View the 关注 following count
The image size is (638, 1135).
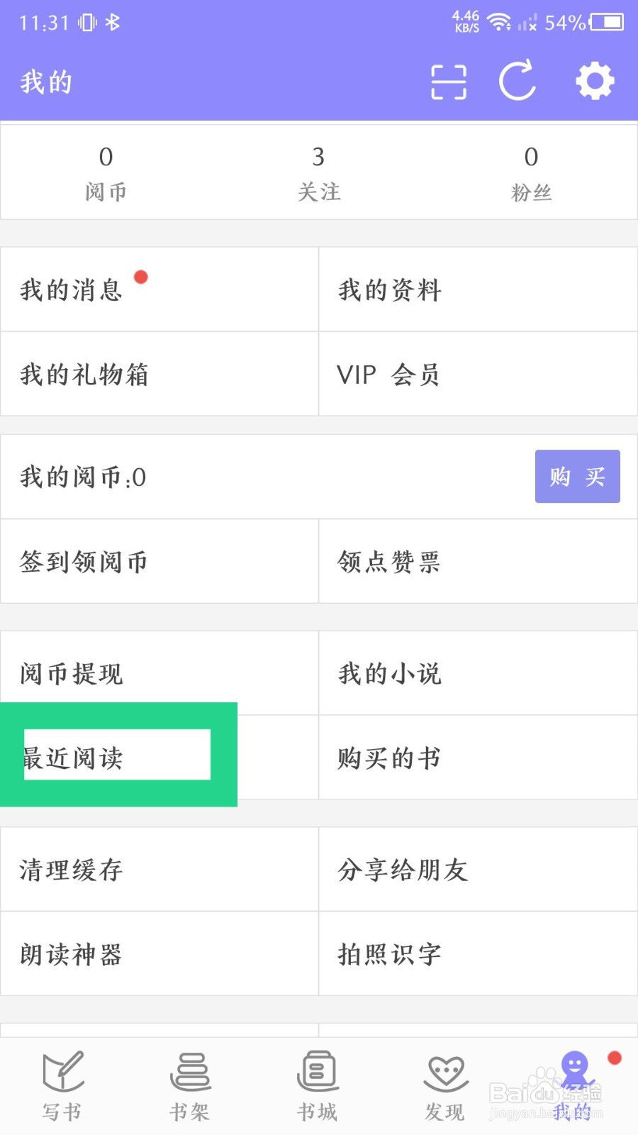pyautogui.click(x=319, y=172)
